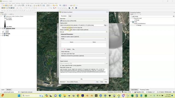Viewport: 175px width, 98px height.
Task: Click browse button next to Input layer
Action: [x=106, y=21]
